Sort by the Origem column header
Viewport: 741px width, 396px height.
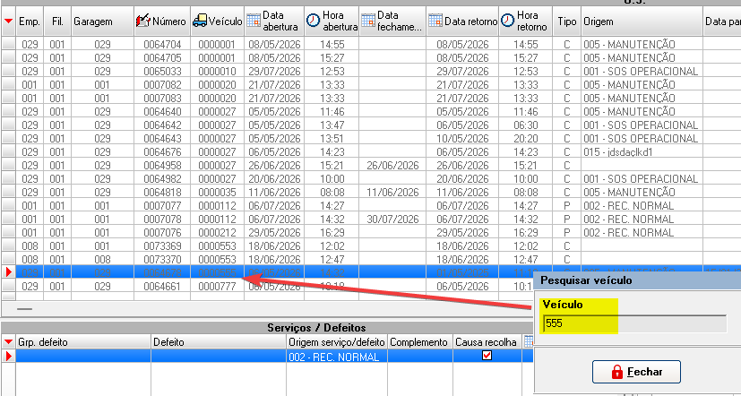point(642,22)
